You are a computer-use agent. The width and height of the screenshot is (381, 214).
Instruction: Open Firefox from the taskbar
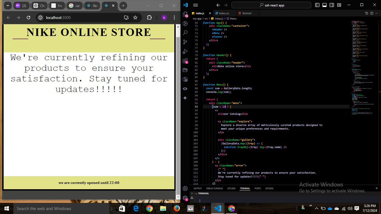tap(177, 208)
